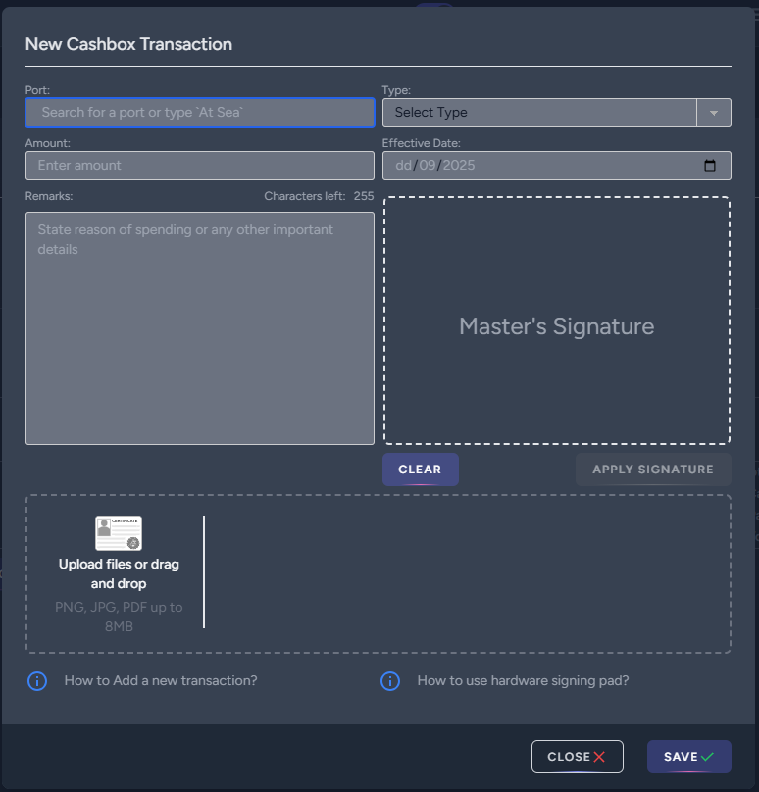Image resolution: width=759 pixels, height=792 pixels.
Task: Save the cashbox transaction
Action: (688, 757)
